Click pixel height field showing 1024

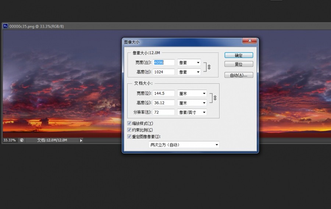tap(164, 72)
